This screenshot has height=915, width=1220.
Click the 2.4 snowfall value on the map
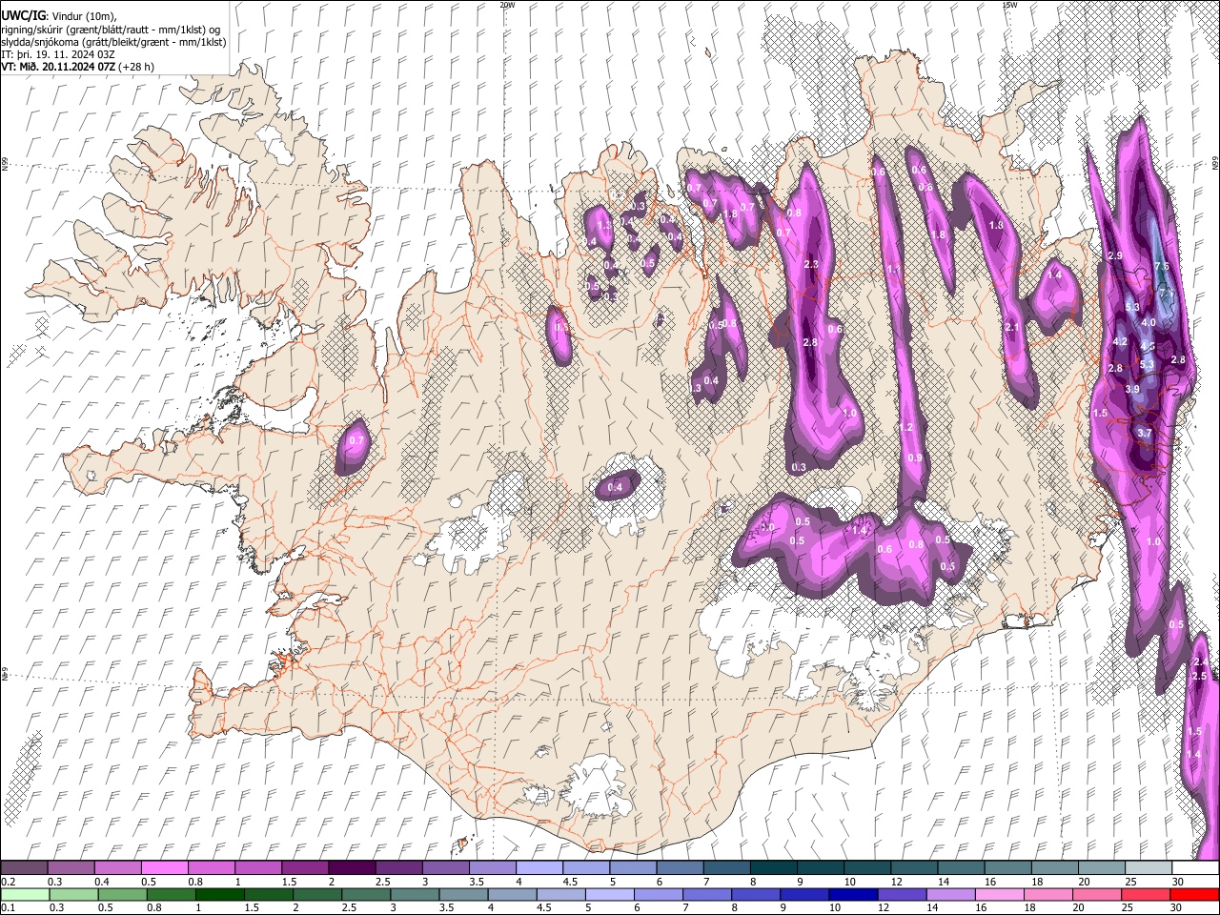(x=1201, y=661)
